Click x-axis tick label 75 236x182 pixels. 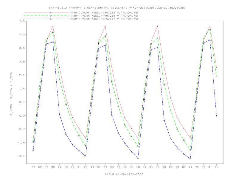(x=197, y=167)
